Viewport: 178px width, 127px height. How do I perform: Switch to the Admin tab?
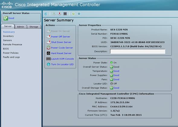[21, 27]
